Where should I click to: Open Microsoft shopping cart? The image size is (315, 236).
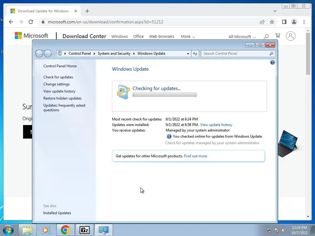(278, 36)
